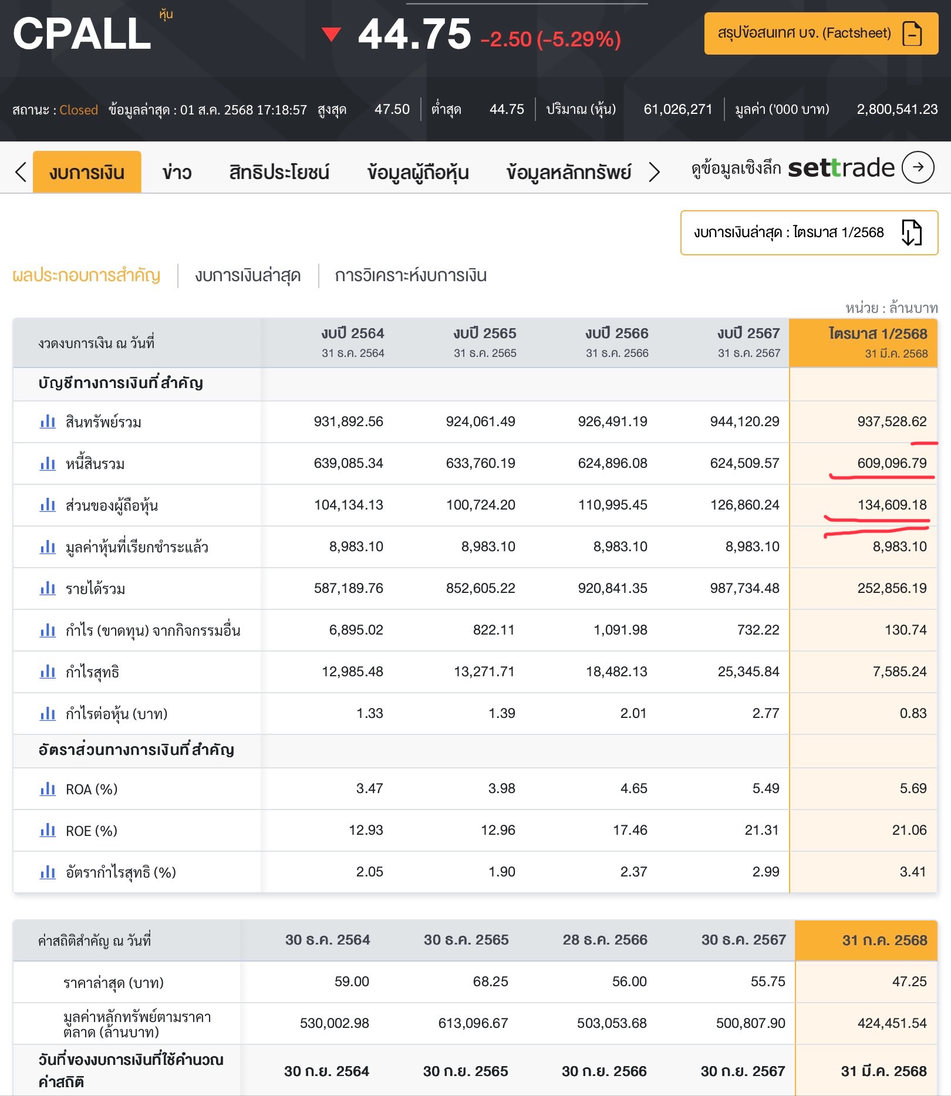The image size is (951, 1096).
Task: Open chart icon for กำไรต่อหุ้น (บาท)
Action: (48, 713)
